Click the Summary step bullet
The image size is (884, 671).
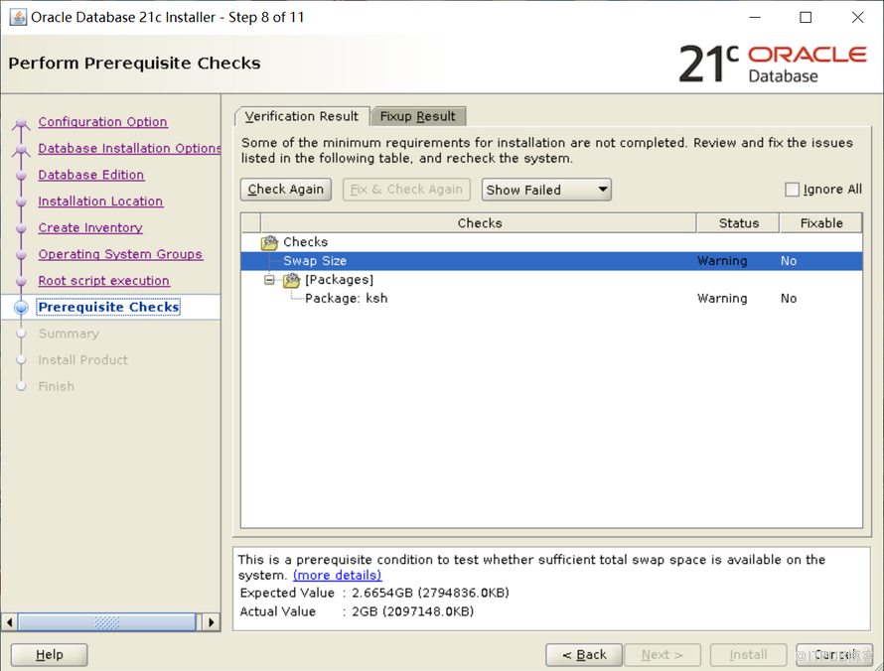[21, 334]
